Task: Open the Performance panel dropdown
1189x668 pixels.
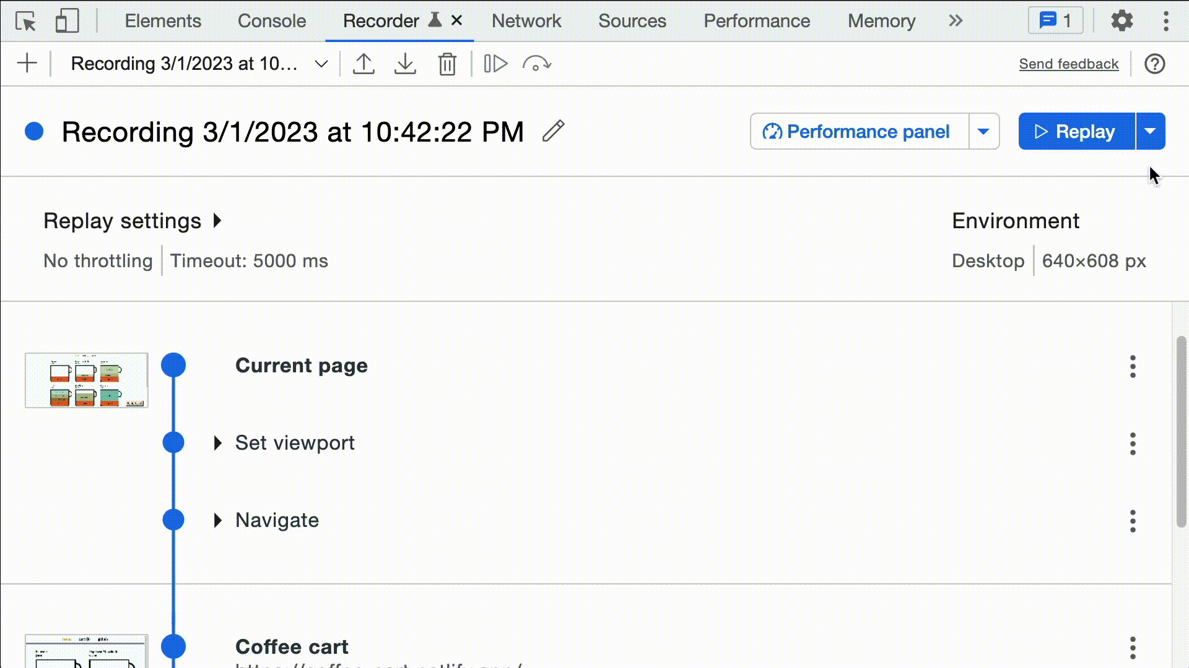Action: 983,131
